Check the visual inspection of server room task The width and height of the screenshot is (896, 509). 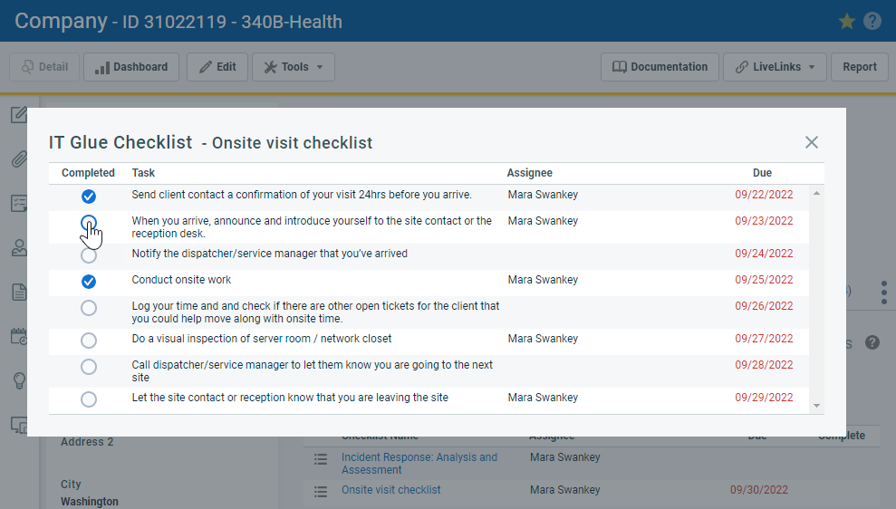point(89,341)
